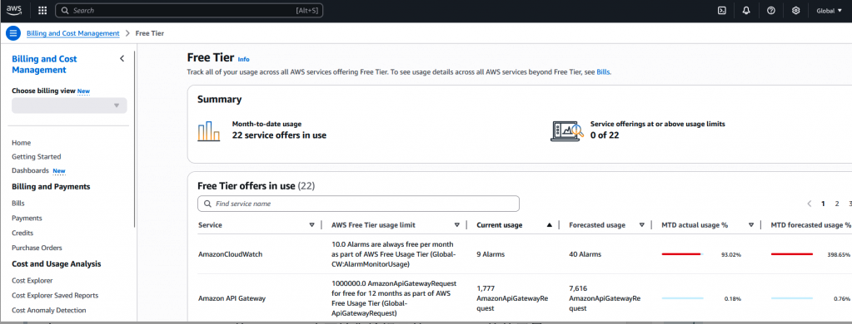The height and width of the screenshot is (324, 852).
Task: Click the 9 Alarms current usage value
Action: 491,254
